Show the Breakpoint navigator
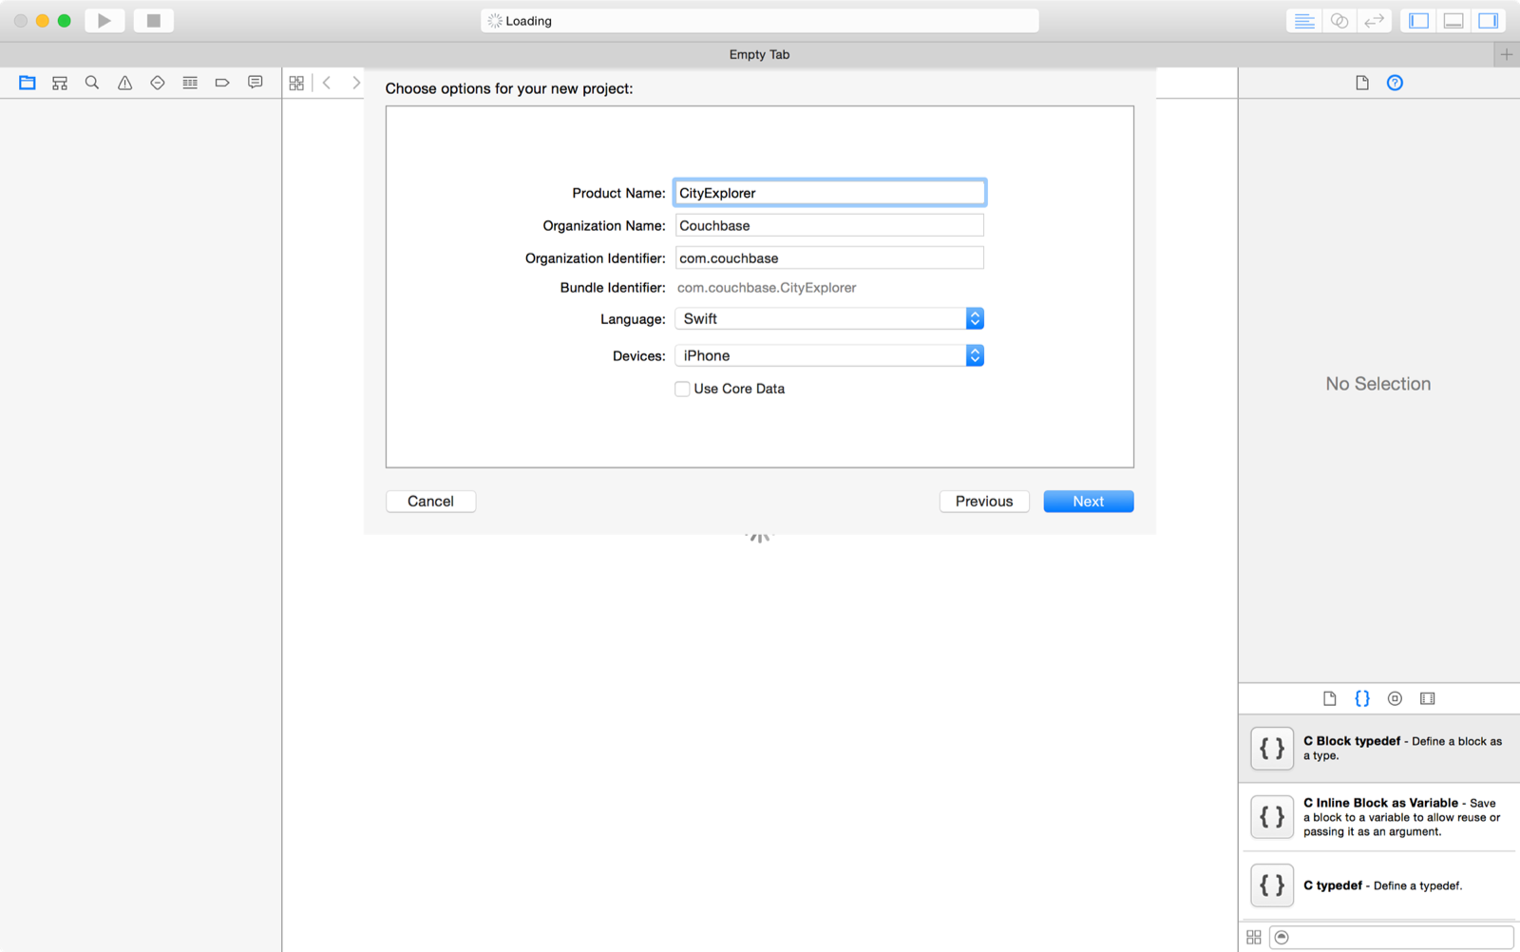Screen dimensions: 1520x952 [x=221, y=83]
